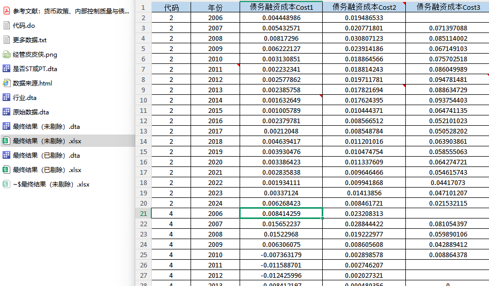Select the file name ~$最终结果（未剔除）.xlsx

click(51, 184)
